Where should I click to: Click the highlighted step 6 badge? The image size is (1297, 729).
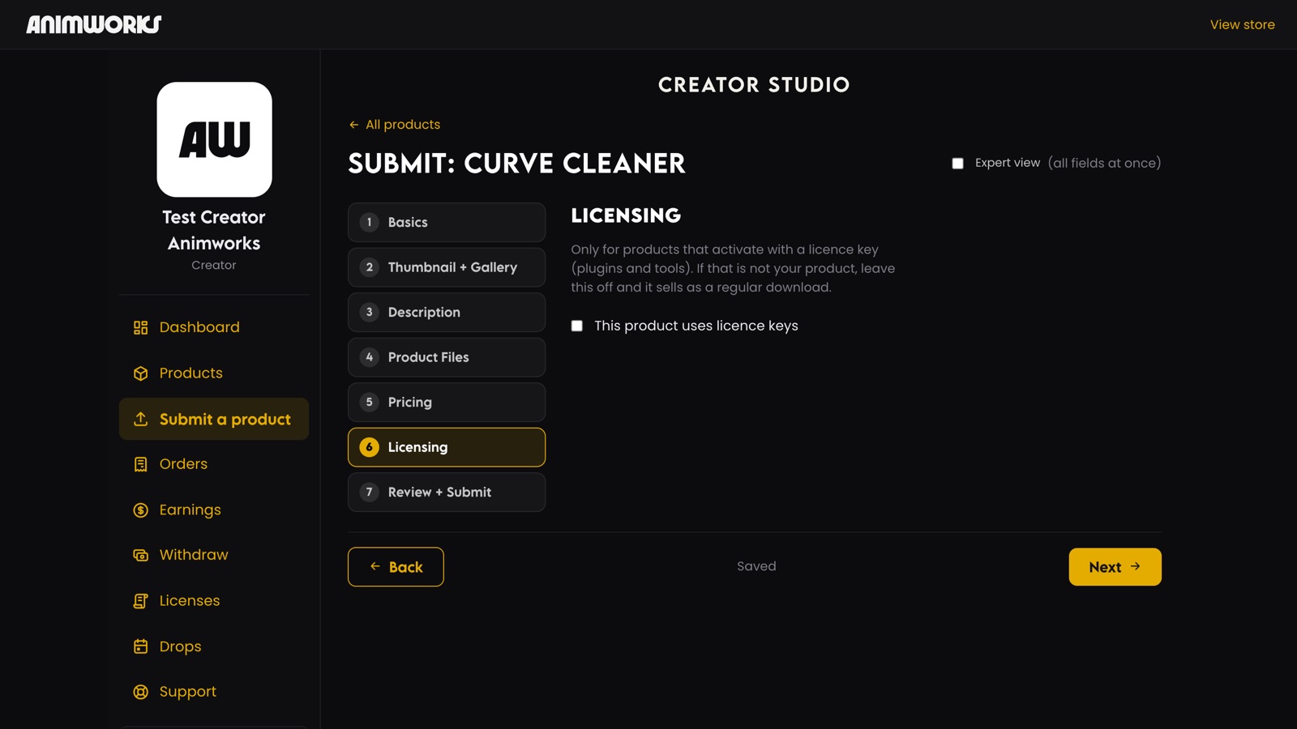[x=369, y=447]
